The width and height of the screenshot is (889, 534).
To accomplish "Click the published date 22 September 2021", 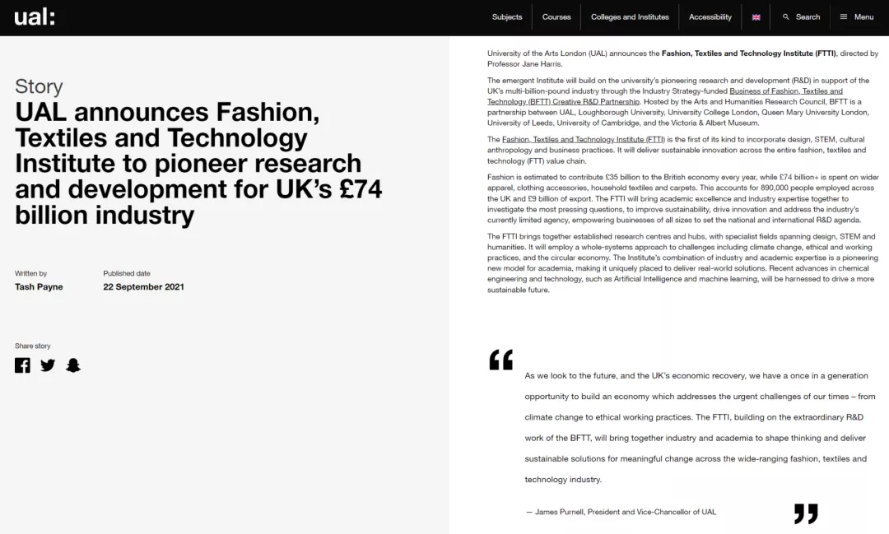I will pos(143,287).
